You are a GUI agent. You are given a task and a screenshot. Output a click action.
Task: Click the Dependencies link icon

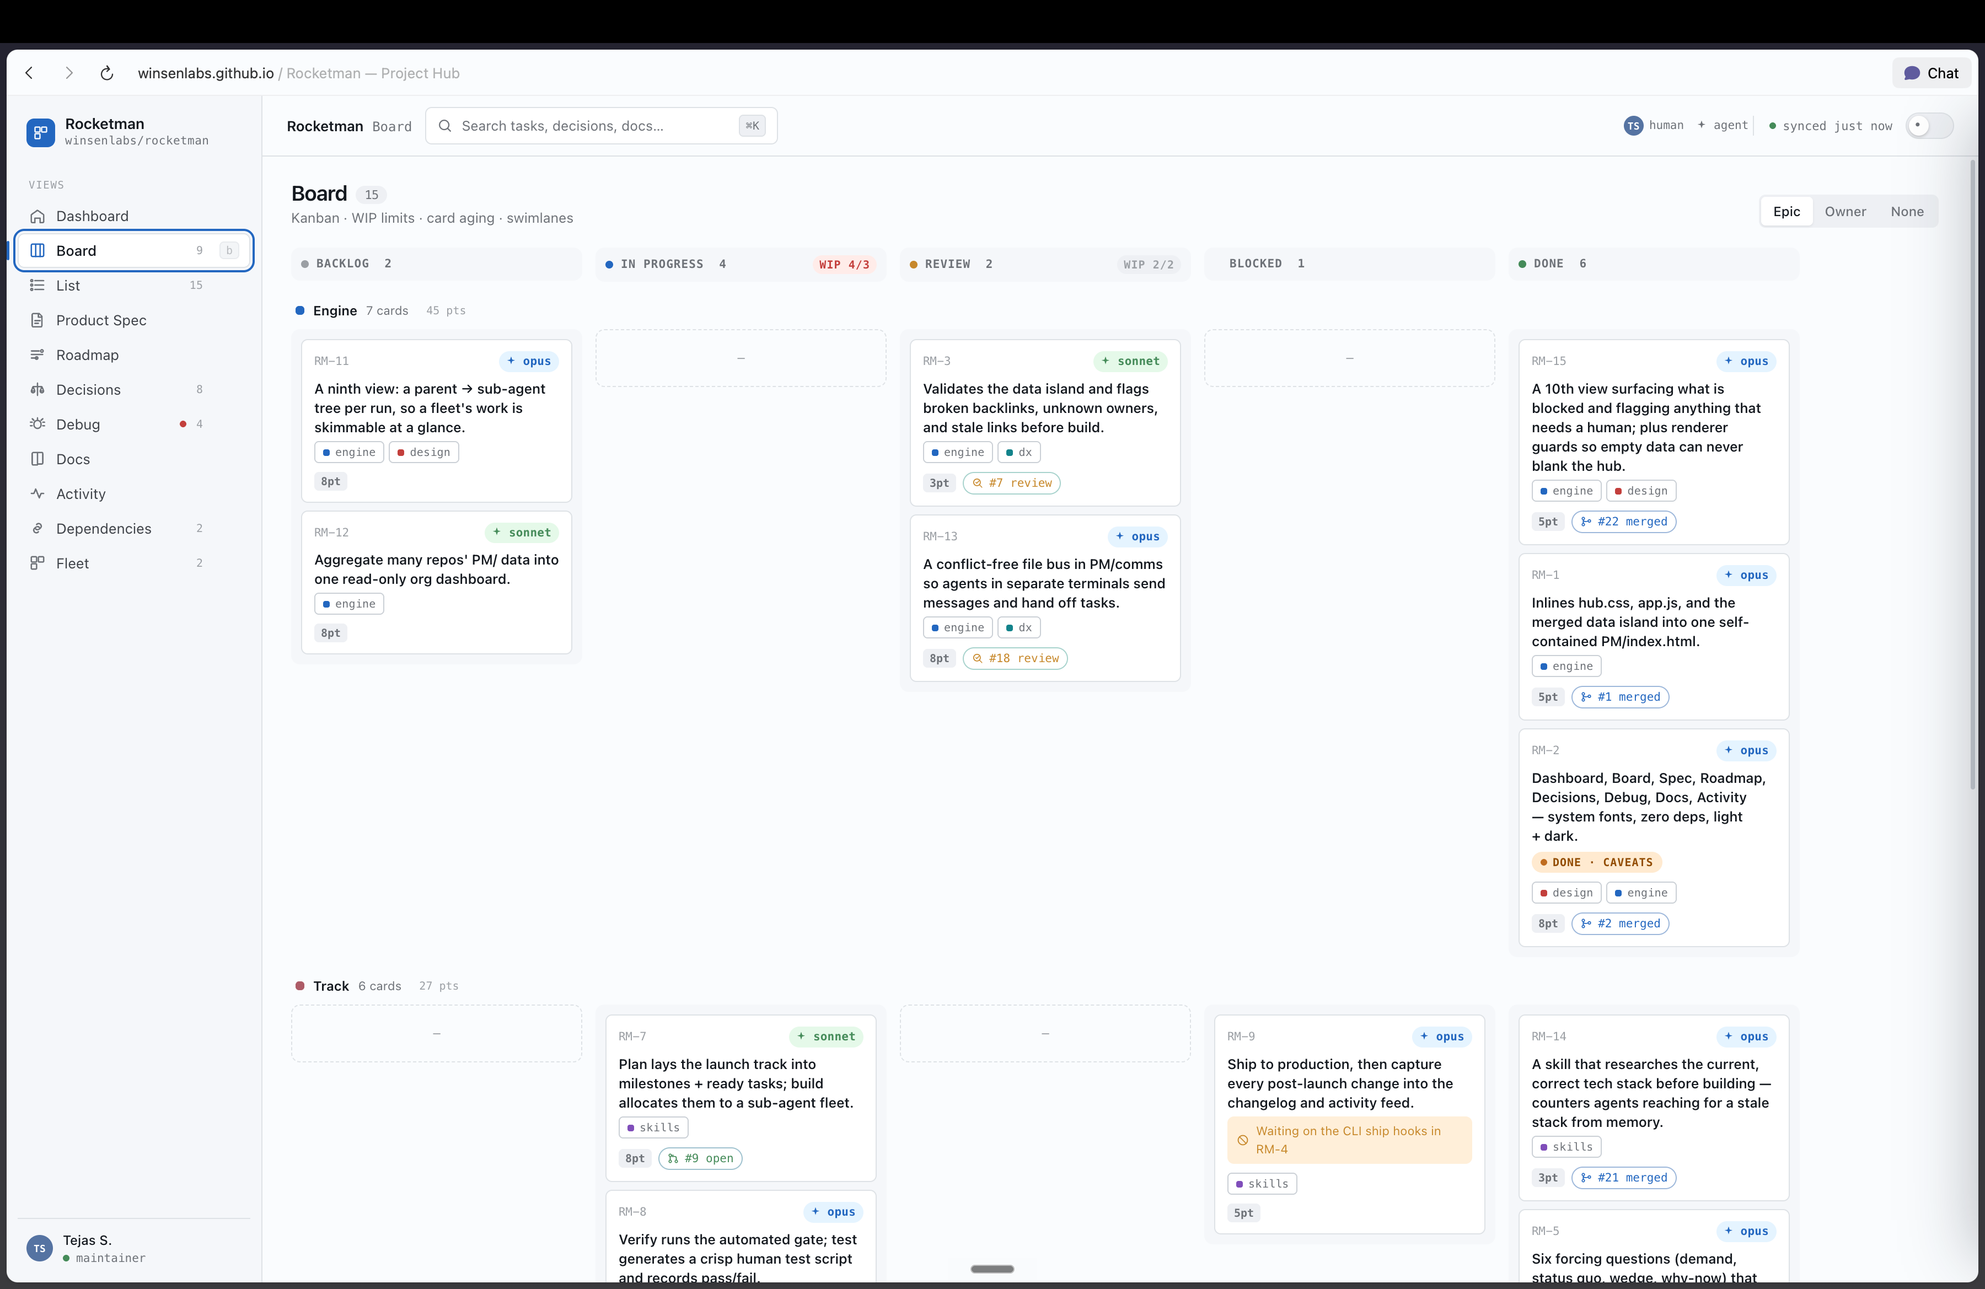pyautogui.click(x=37, y=529)
